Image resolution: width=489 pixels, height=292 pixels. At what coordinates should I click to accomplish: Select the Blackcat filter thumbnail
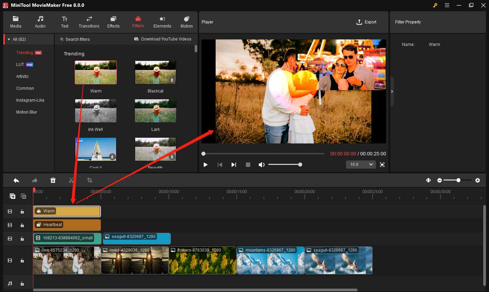coord(156,72)
